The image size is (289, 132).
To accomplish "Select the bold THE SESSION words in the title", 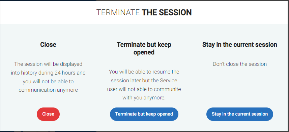I will click(167, 12).
